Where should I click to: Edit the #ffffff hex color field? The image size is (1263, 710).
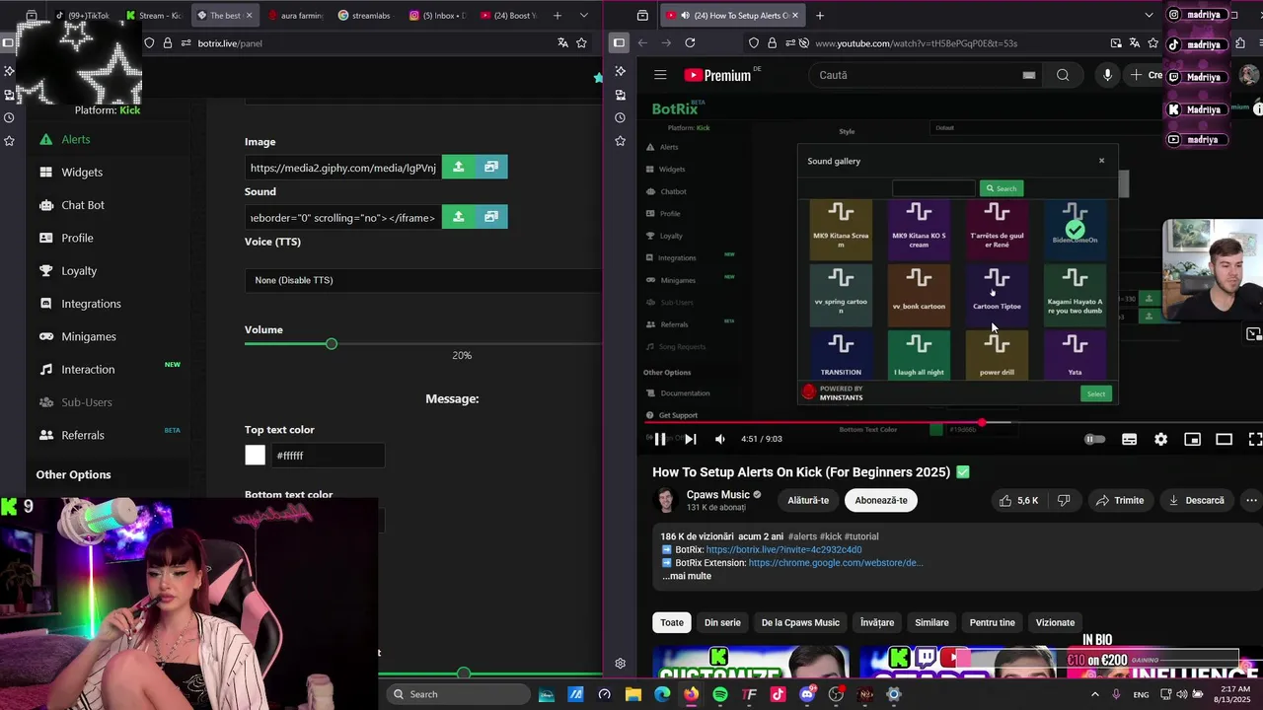(x=328, y=456)
